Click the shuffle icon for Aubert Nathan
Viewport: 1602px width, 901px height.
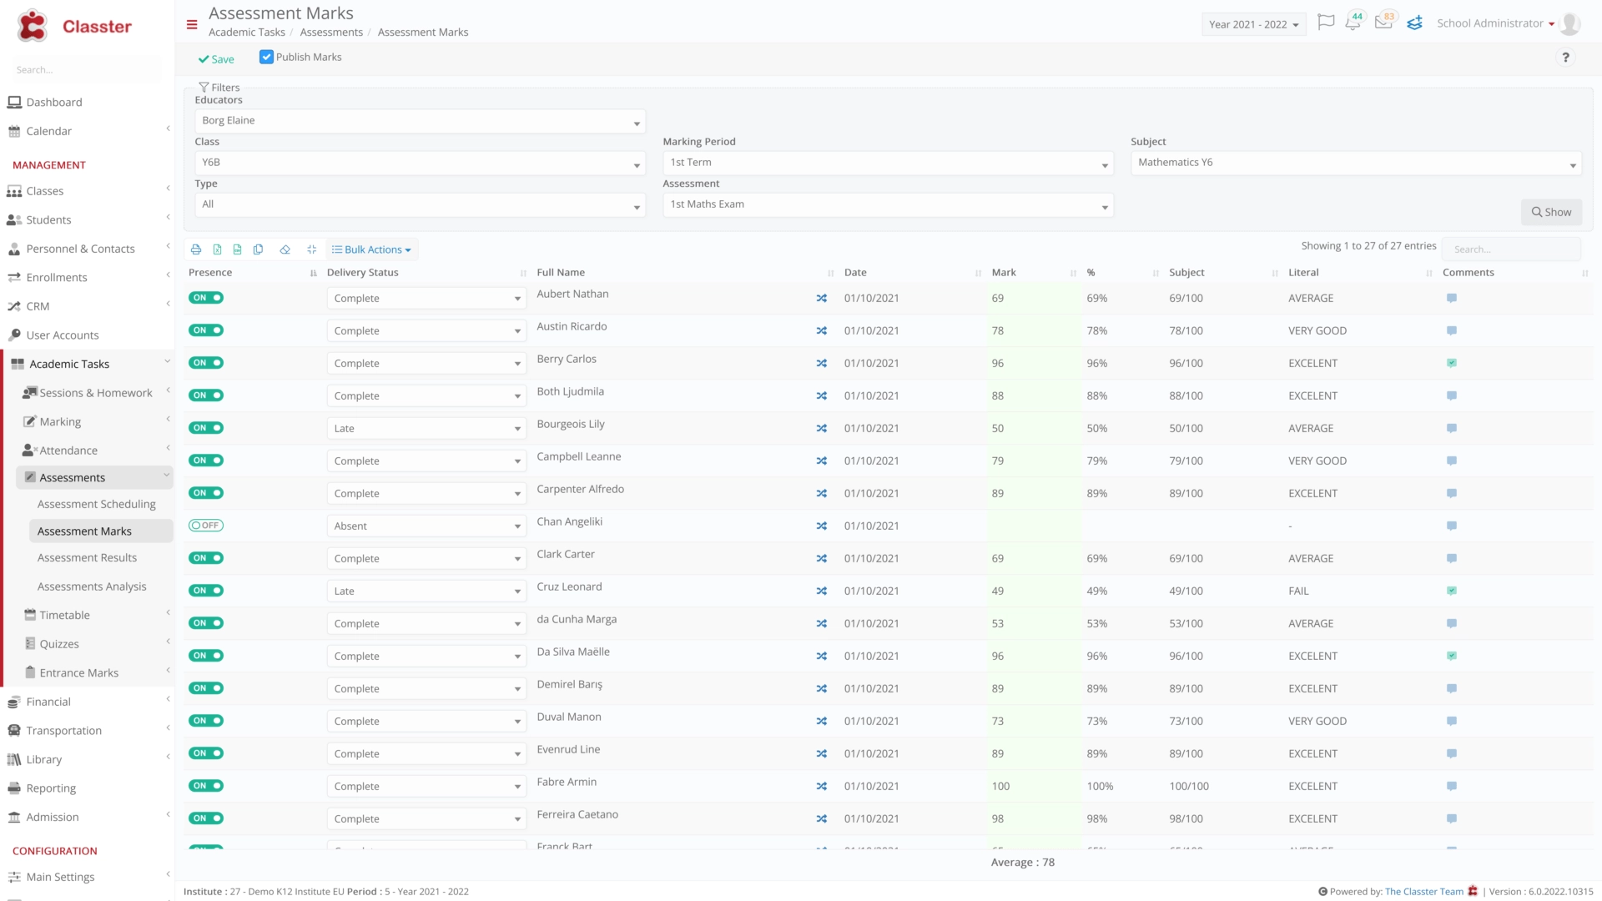[x=822, y=299]
